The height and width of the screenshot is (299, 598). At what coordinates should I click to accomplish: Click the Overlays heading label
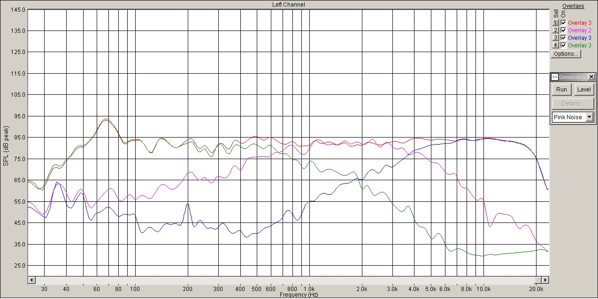[x=573, y=6]
